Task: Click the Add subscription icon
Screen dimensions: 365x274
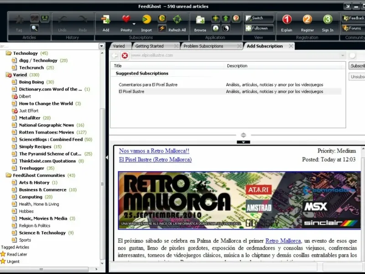Action: pos(106,20)
